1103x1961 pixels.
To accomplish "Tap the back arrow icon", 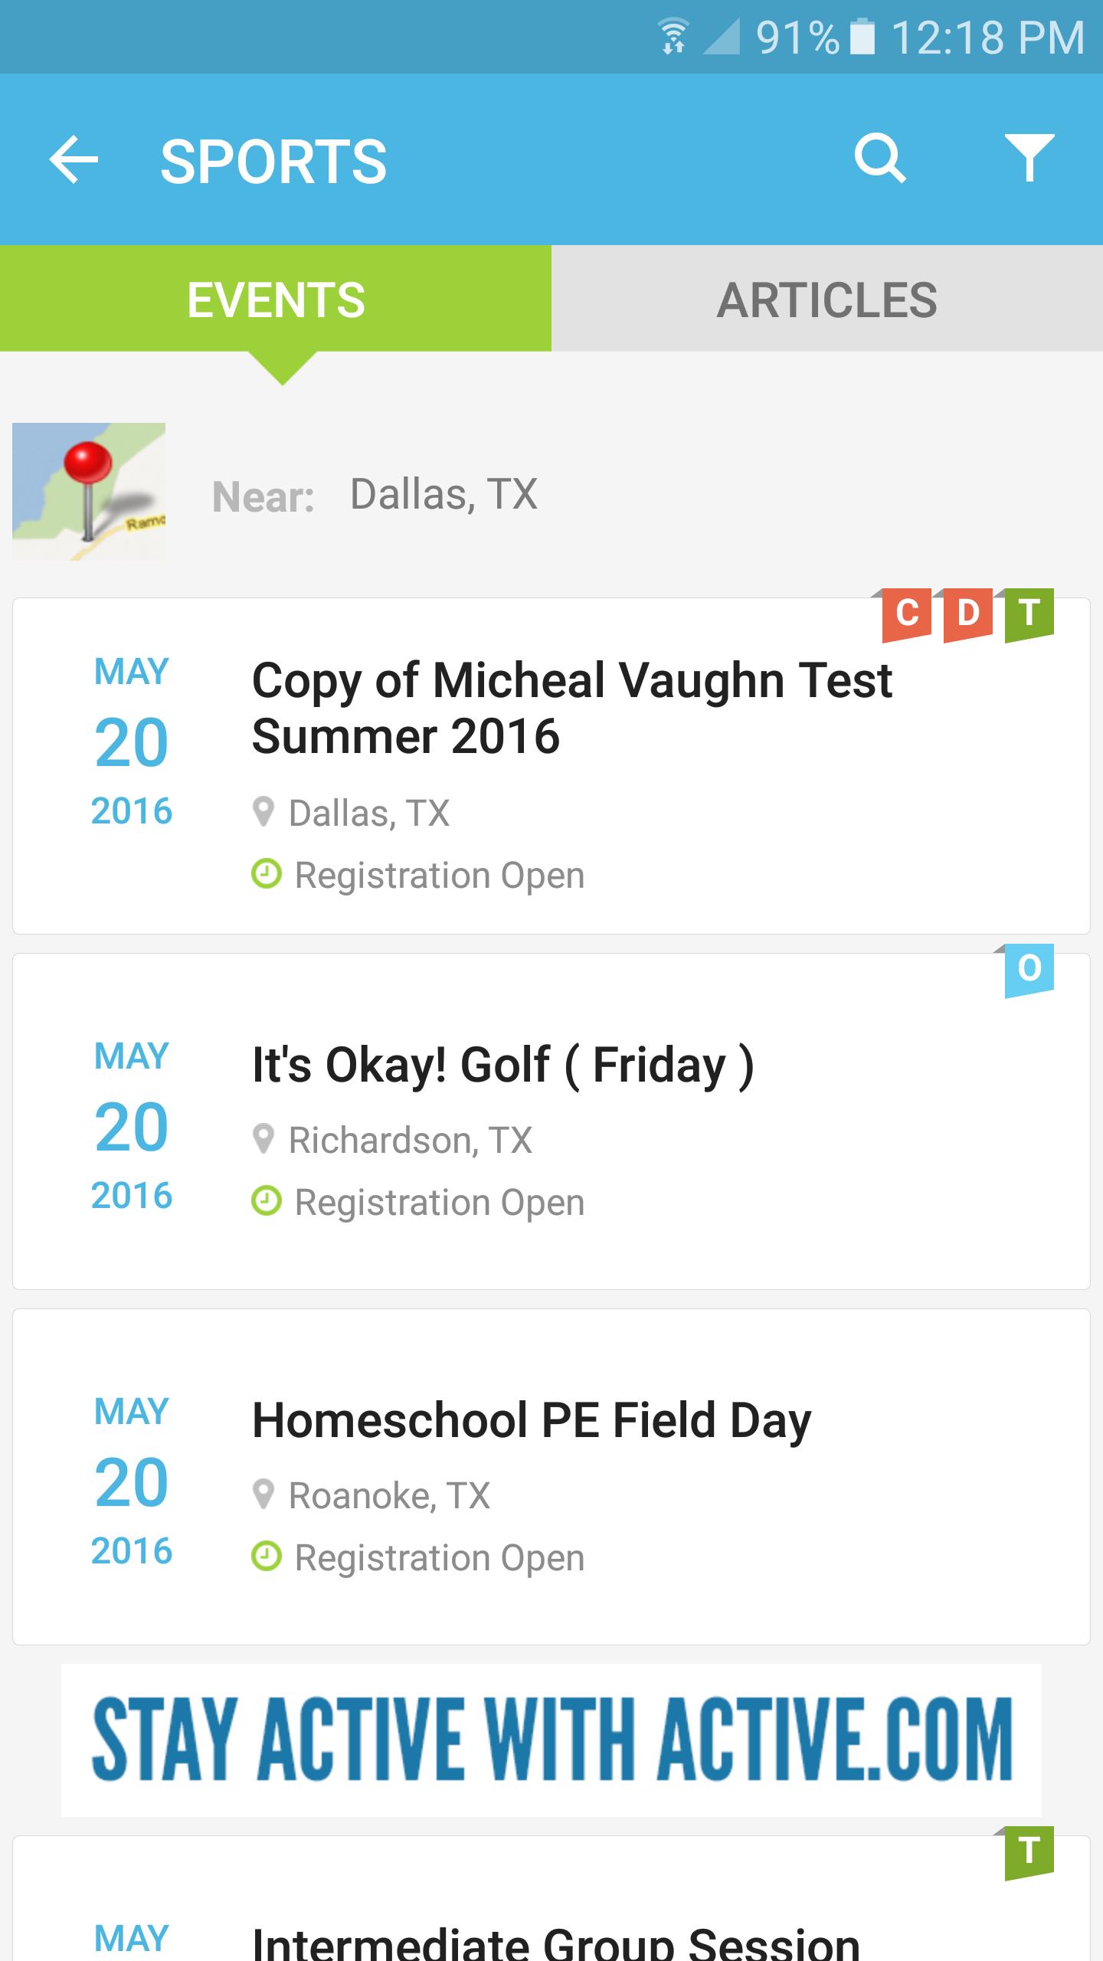I will coord(74,159).
